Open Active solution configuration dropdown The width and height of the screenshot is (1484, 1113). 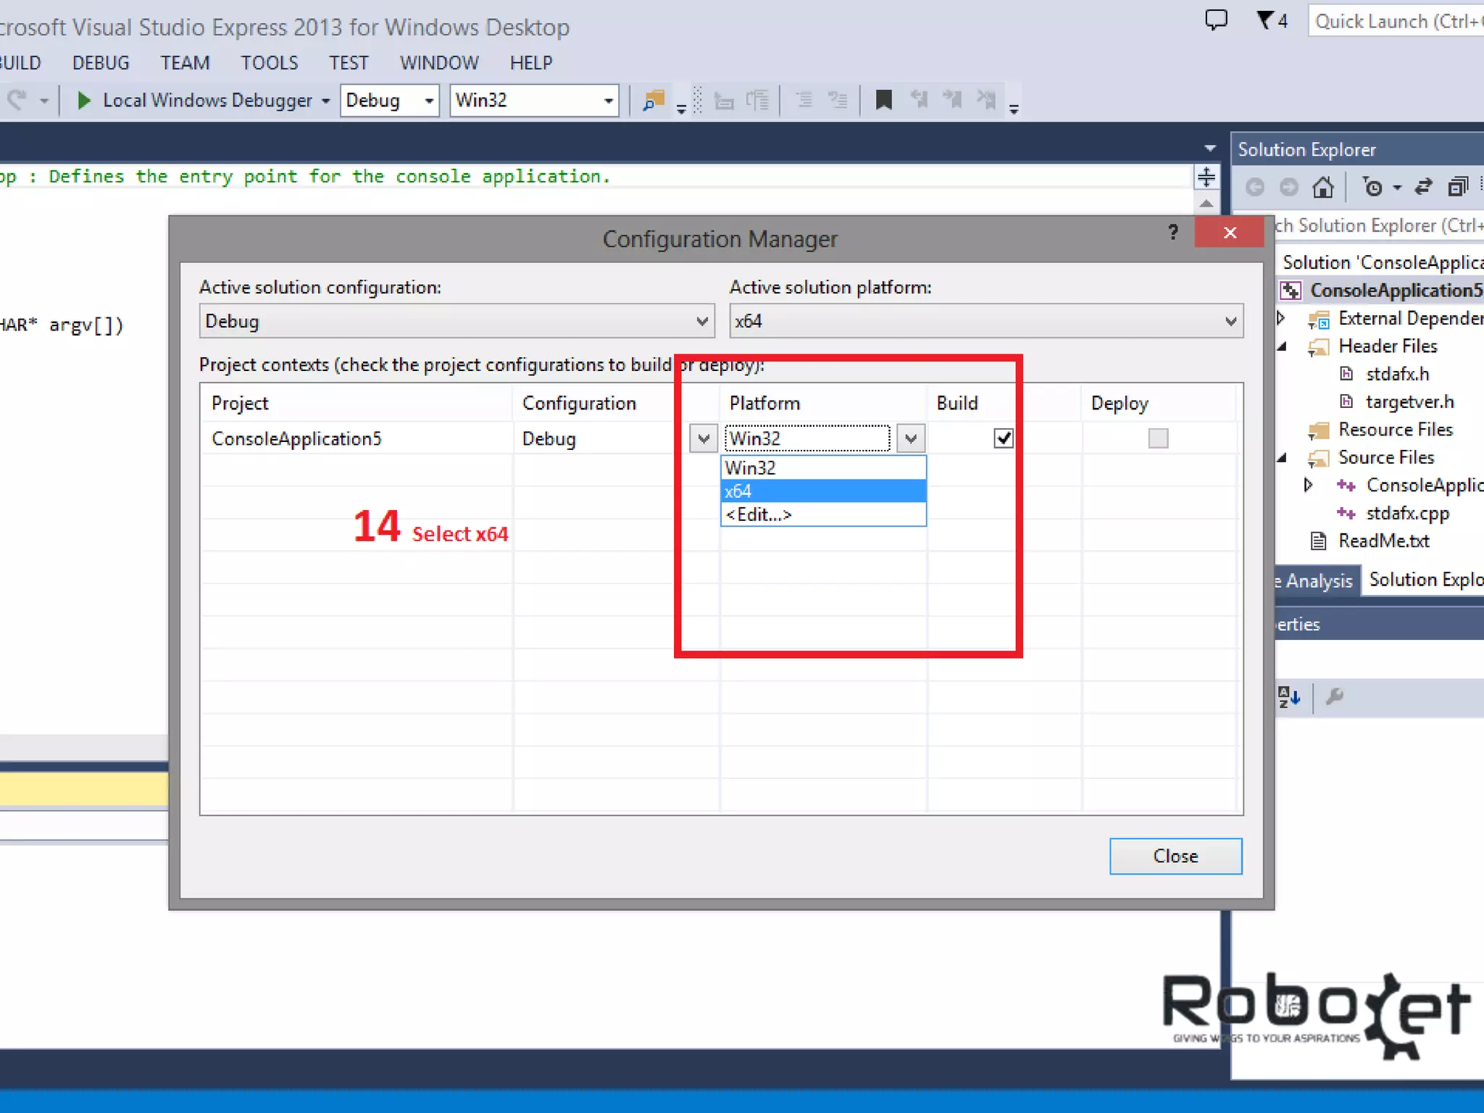click(x=457, y=321)
